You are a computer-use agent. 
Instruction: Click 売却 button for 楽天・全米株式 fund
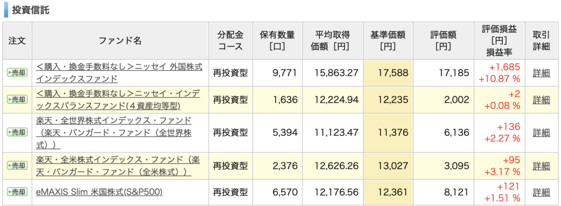(x=17, y=165)
